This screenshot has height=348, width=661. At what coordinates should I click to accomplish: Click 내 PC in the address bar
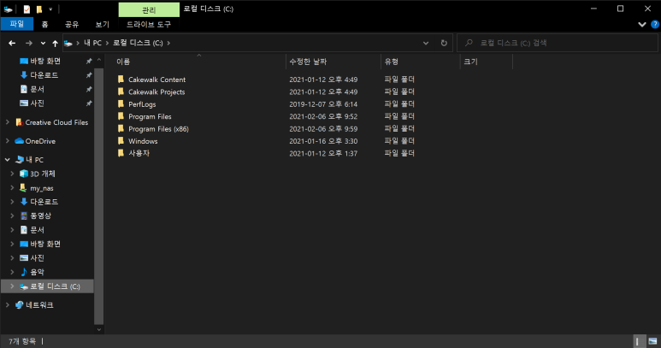[x=92, y=43]
